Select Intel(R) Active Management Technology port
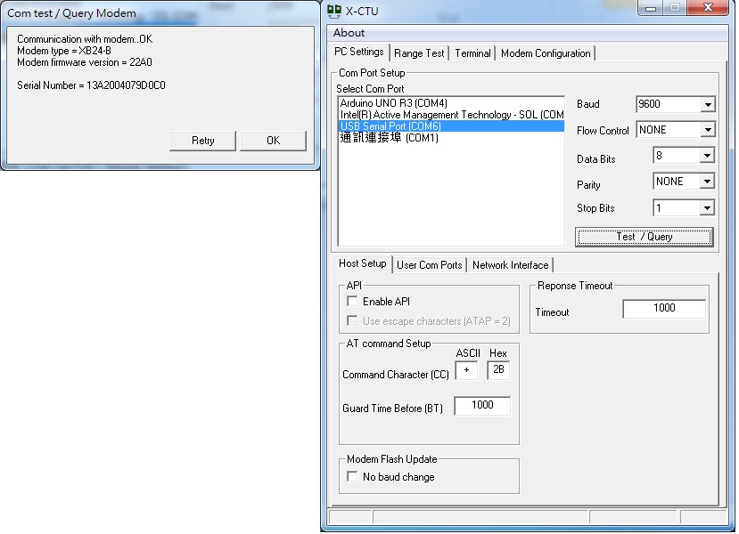 tap(451, 115)
